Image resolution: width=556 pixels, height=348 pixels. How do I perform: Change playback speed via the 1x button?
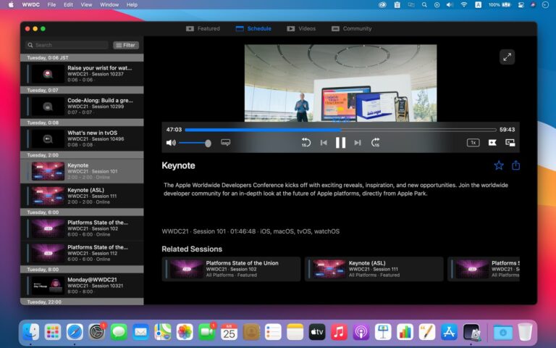click(473, 142)
